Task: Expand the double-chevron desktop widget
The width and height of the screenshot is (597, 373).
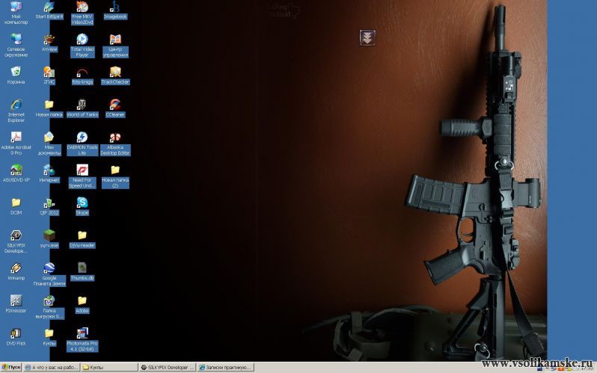Action: 367,37
